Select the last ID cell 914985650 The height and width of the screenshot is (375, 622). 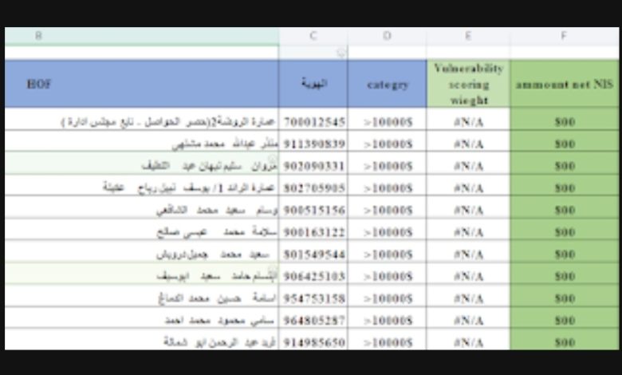tap(313, 341)
